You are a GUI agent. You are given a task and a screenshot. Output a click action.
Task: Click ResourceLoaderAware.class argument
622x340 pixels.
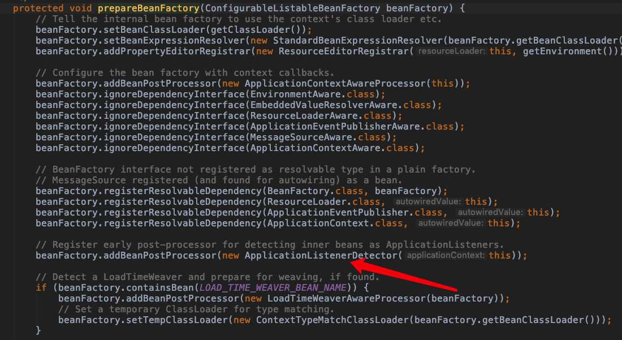pyautogui.click(x=321, y=115)
